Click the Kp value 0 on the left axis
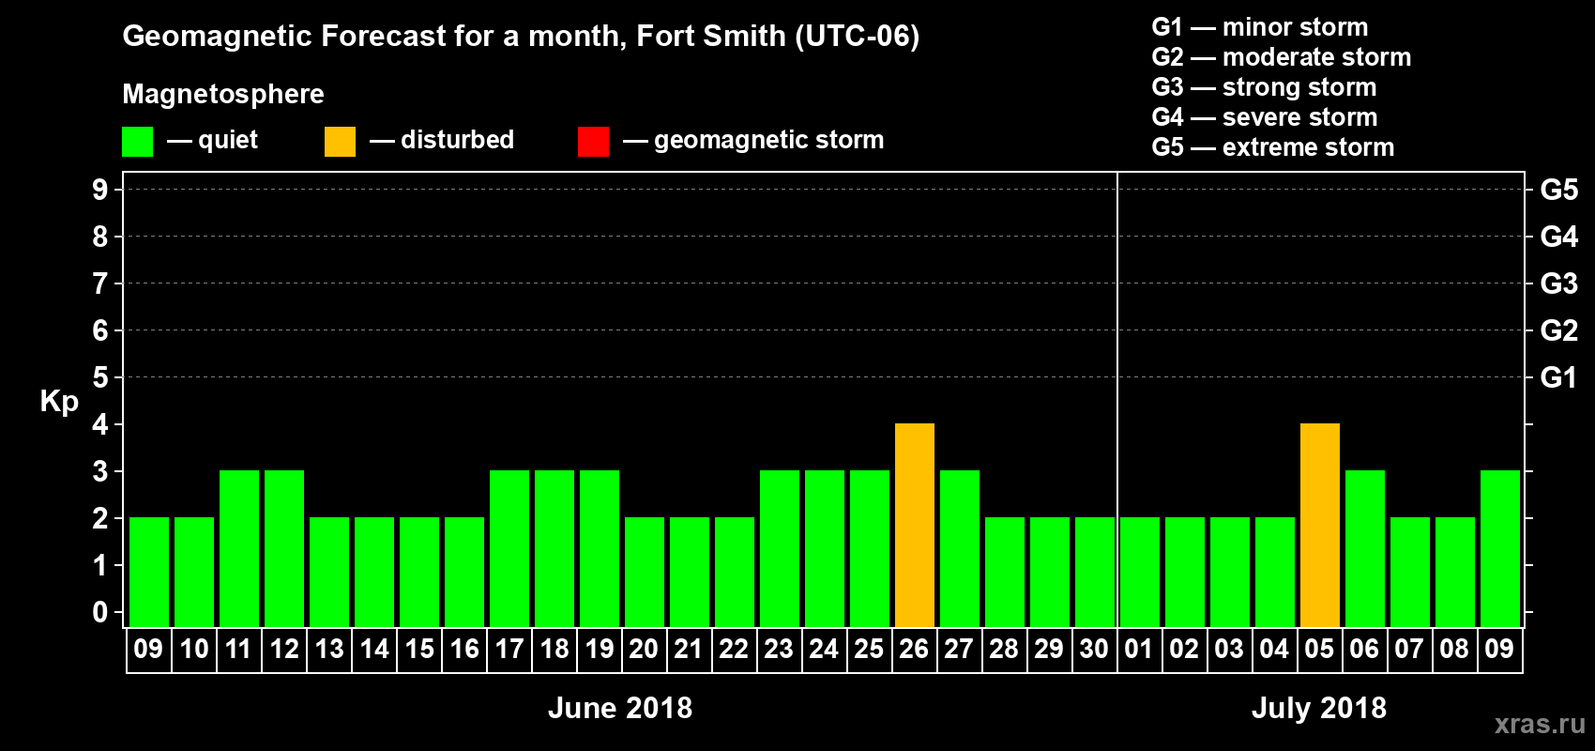Image resolution: width=1595 pixels, height=751 pixels. click(x=100, y=612)
